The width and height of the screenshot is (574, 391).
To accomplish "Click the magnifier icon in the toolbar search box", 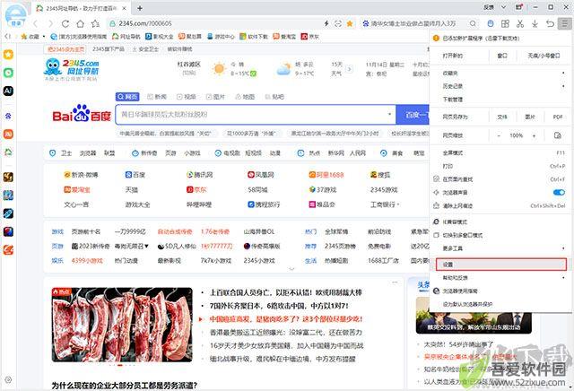I will point(473,23).
